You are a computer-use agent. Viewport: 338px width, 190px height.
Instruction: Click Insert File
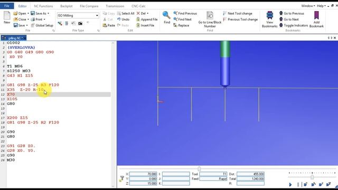pyautogui.click(x=145, y=25)
